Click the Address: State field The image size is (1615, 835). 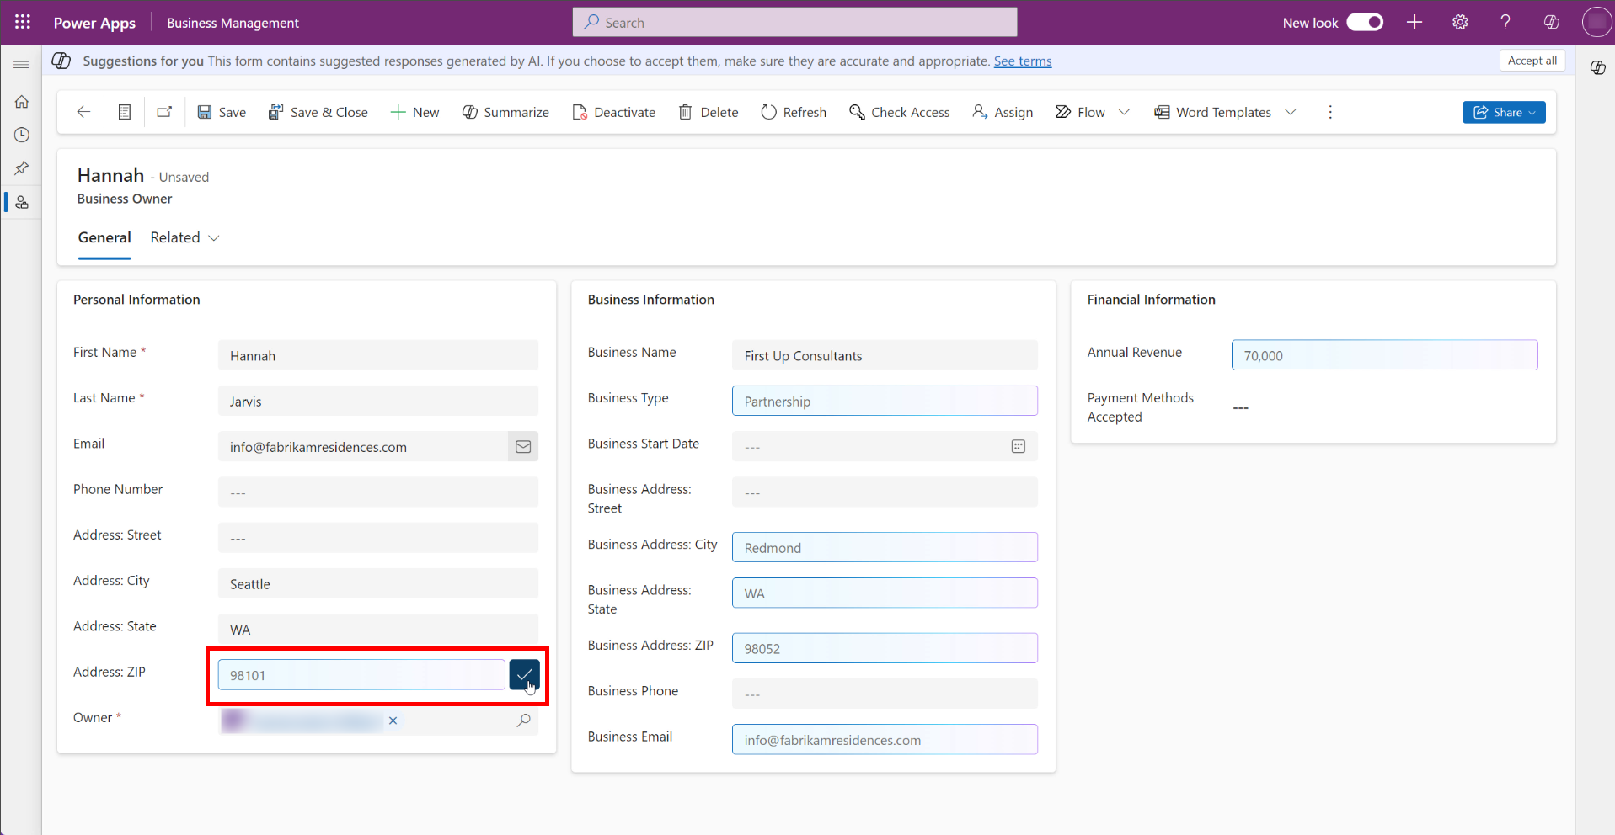[377, 629]
